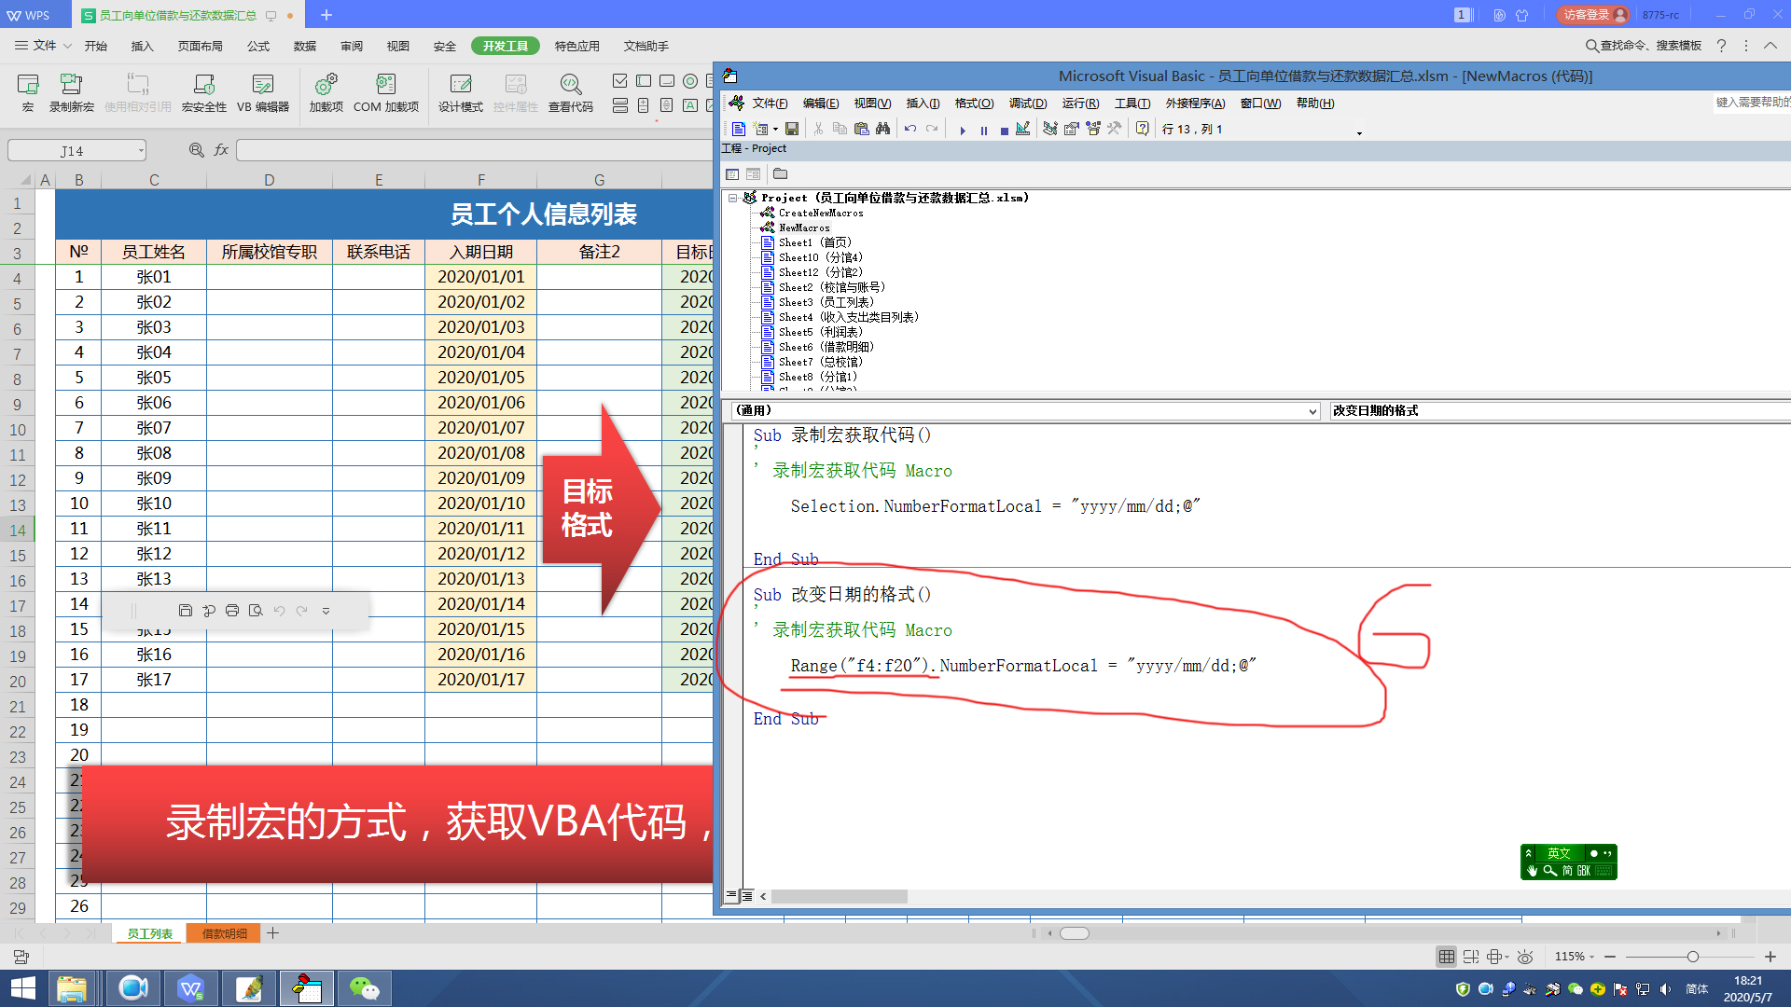Open the Name Box dropdown showing J14
The width and height of the screenshot is (1791, 1007).
141,150
